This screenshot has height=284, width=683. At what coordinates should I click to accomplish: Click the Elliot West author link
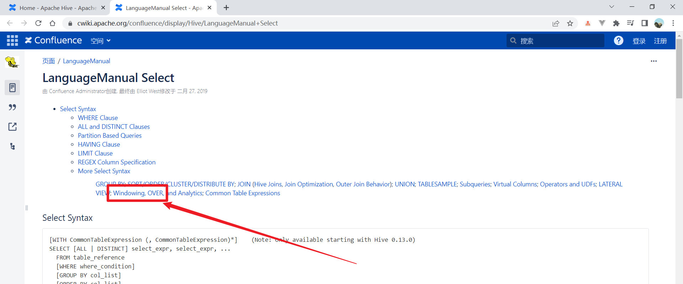[x=148, y=91]
